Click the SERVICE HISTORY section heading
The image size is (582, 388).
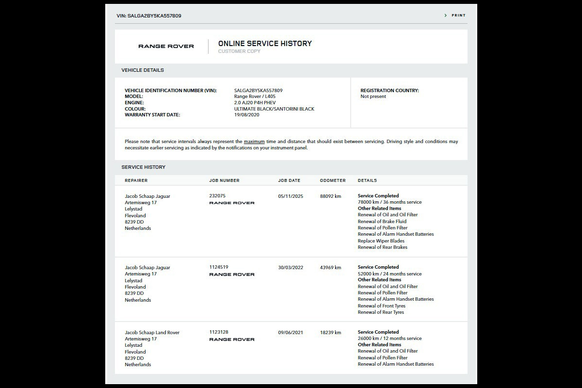coord(144,167)
